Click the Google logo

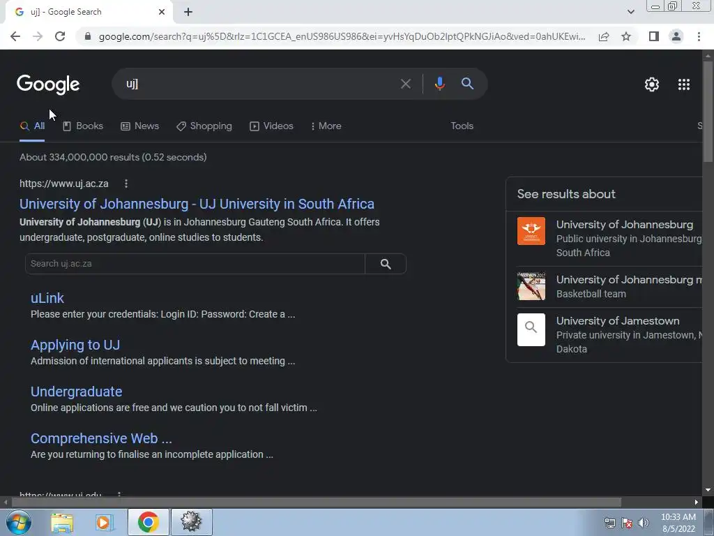(48, 84)
